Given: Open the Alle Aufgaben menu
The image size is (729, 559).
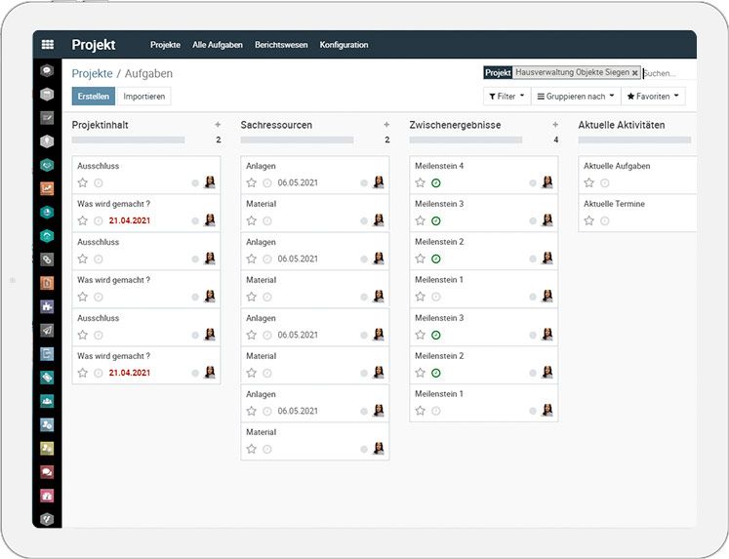Looking at the screenshot, I should (x=218, y=45).
